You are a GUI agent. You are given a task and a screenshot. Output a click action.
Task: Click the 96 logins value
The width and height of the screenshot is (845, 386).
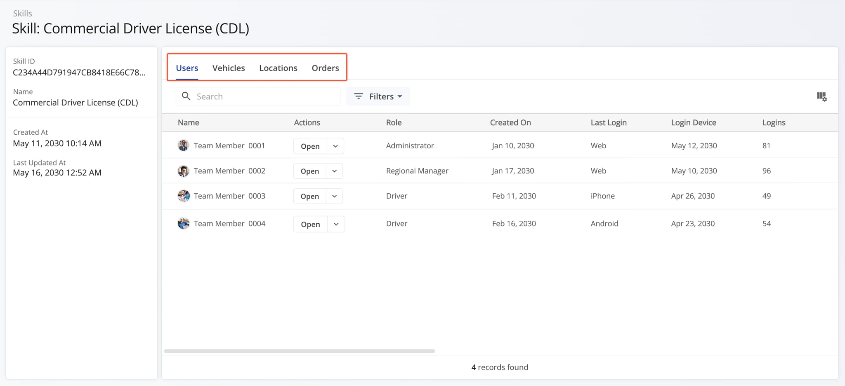click(x=767, y=171)
